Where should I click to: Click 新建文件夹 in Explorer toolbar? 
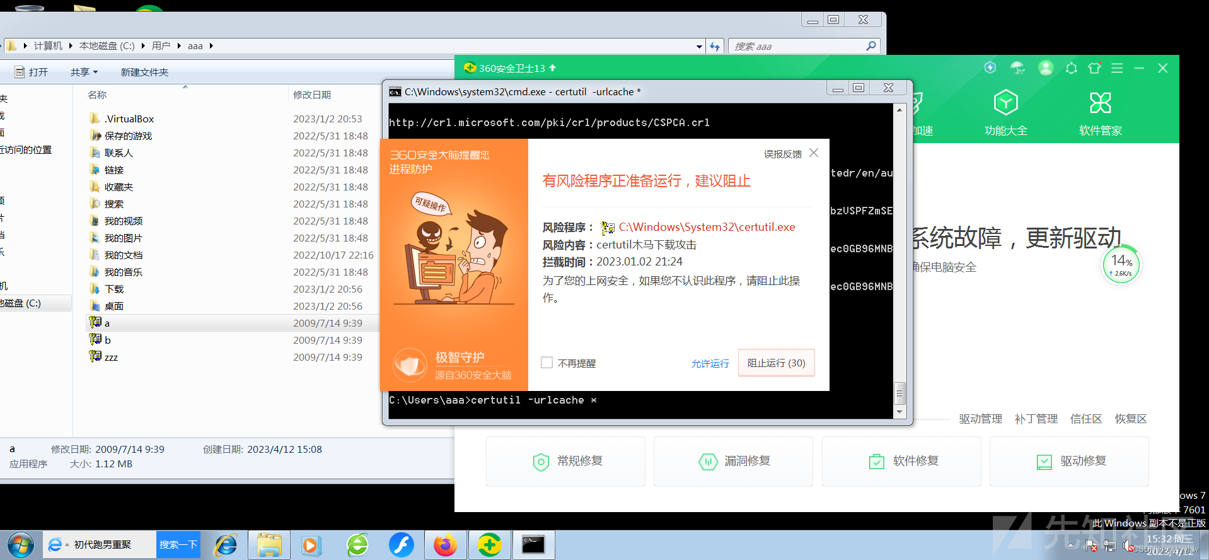coord(144,72)
